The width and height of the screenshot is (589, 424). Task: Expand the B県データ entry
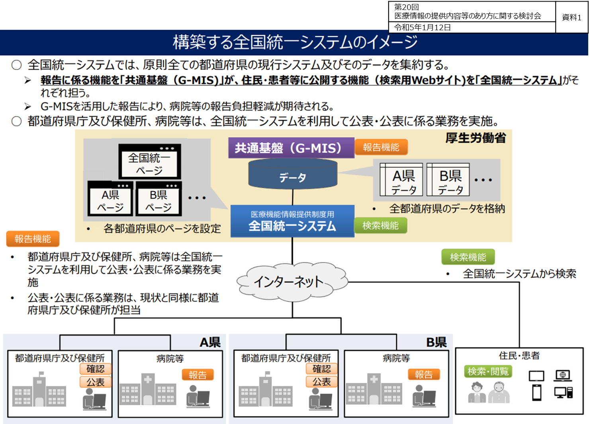448,179
